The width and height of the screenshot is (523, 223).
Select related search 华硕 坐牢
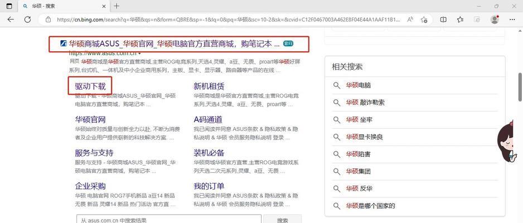359,120
